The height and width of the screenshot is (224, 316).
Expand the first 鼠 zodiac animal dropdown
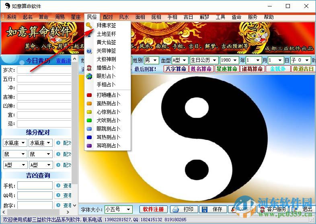tap(23, 154)
